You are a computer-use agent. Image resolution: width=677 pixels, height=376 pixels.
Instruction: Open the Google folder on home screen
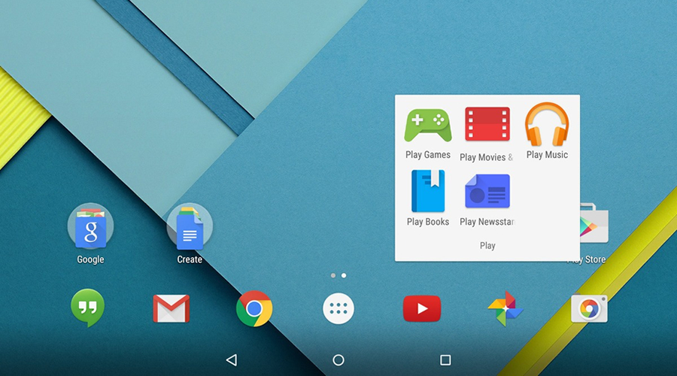pyautogui.click(x=90, y=226)
